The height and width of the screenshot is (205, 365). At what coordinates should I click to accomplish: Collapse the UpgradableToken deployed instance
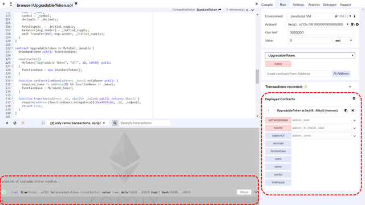click(x=269, y=110)
